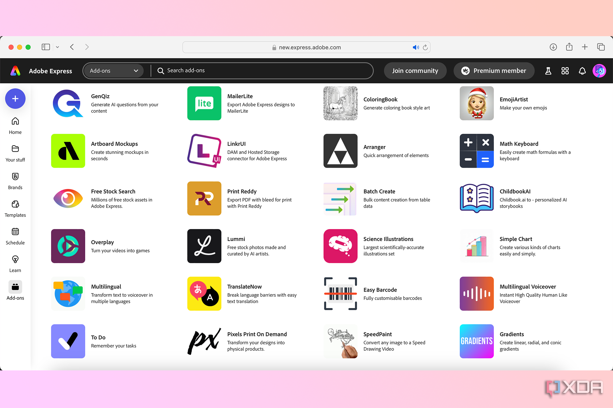Open the Artboard Mockups title link

coord(114,144)
